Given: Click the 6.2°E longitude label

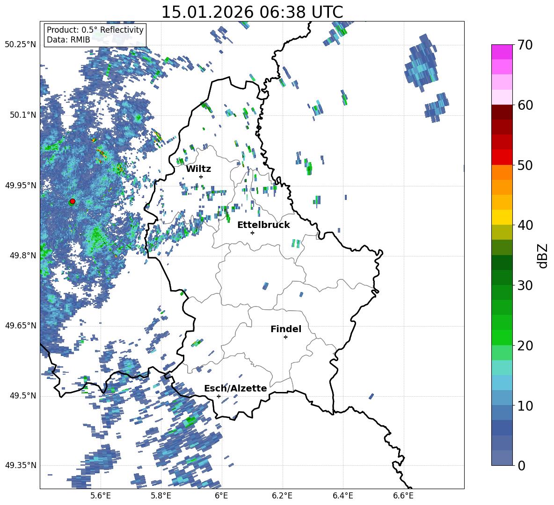Looking at the screenshot, I should point(282,496).
